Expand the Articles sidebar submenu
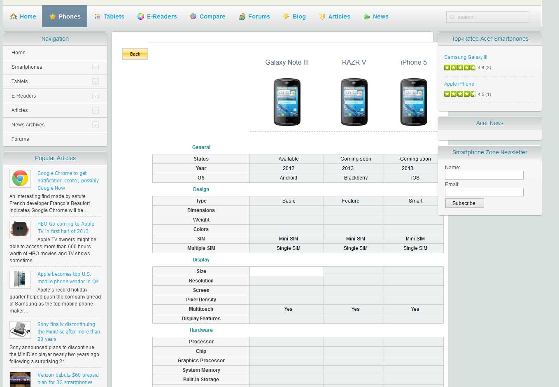This screenshot has width=559, height=387. (95, 110)
